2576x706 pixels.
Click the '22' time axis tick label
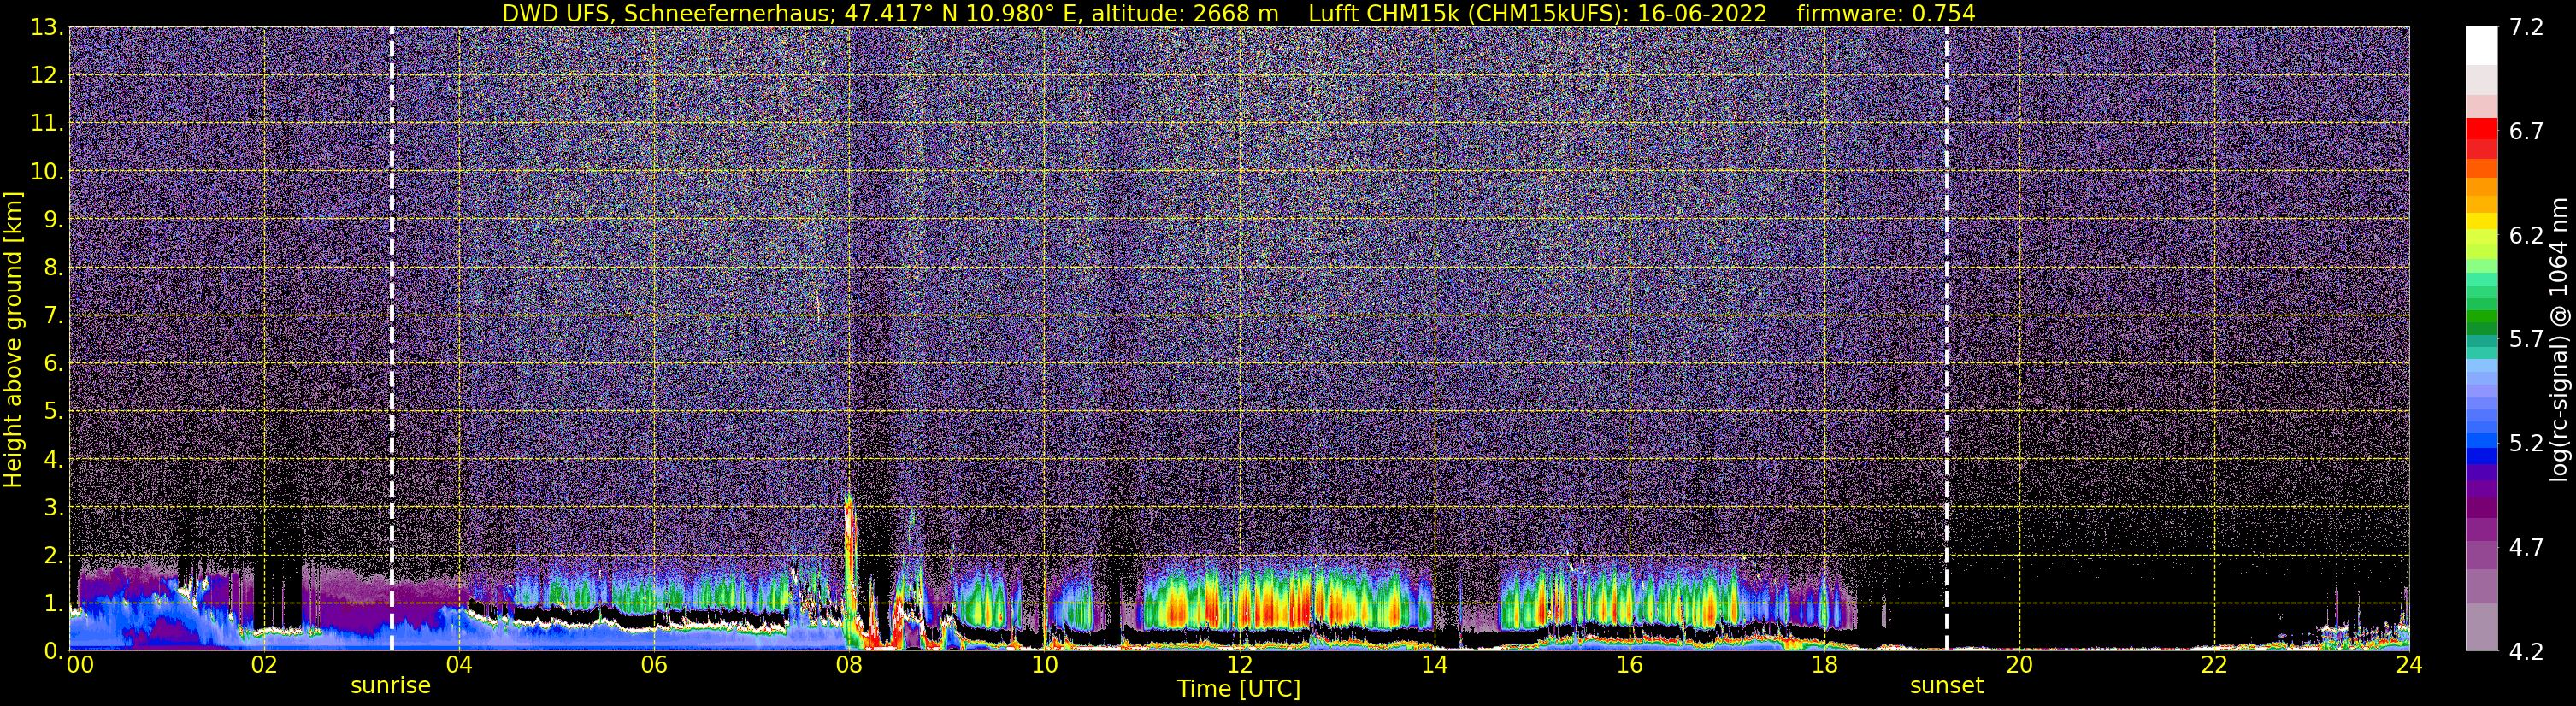point(2214,665)
